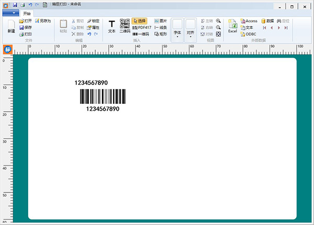Click 对转 (Flip) button
This screenshot has width=314, height=225.
click(x=207, y=34)
